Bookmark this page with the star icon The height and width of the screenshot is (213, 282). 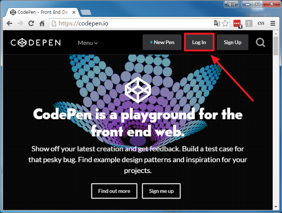pyautogui.click(x=225, y=23)
